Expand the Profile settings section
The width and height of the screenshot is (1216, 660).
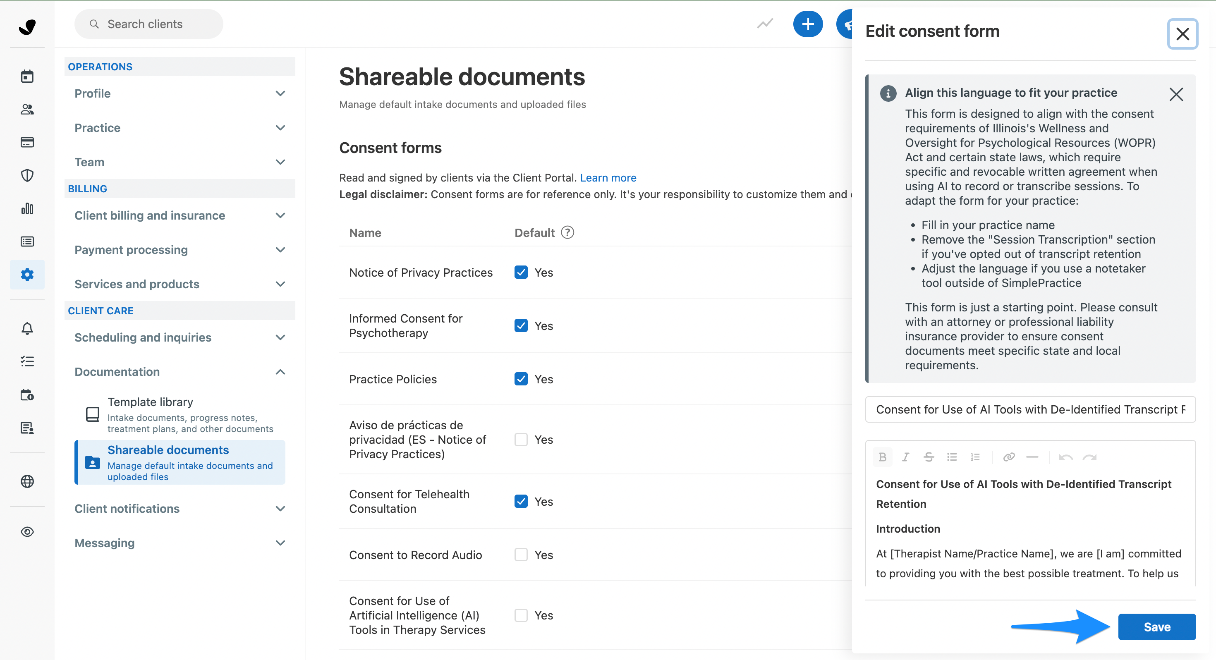coord(180,93)
